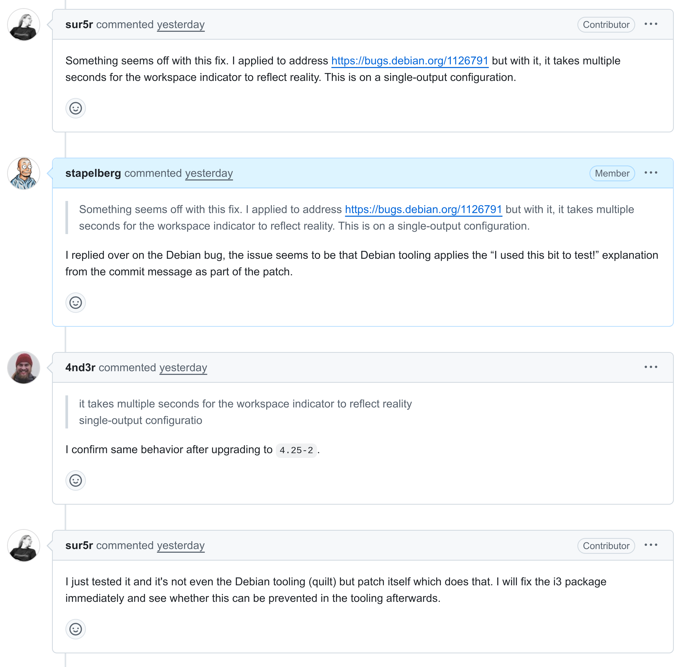Screen dimensions: 688x667
Task: Click the 'yesterday' timestamp on 4nd3r's comment
Action: coord(183,368)
